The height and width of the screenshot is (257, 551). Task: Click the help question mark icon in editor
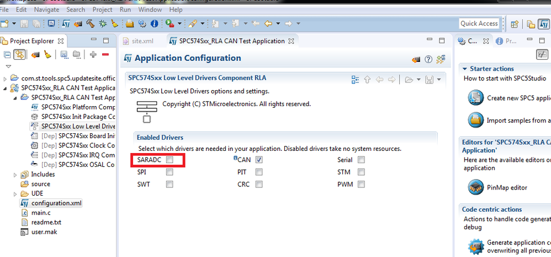point(428,59)
